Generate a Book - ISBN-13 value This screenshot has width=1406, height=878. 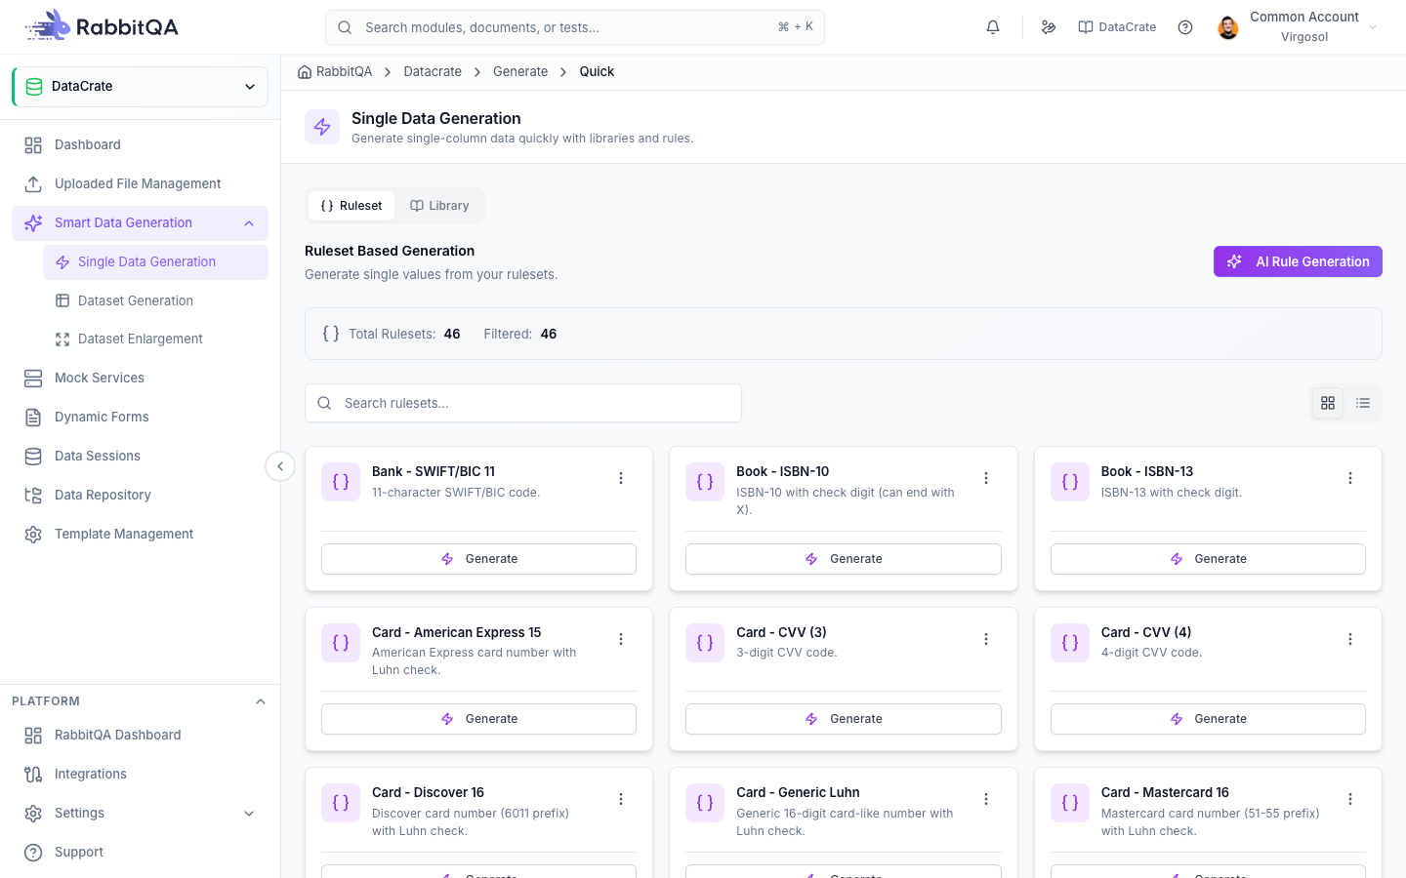1208,559
